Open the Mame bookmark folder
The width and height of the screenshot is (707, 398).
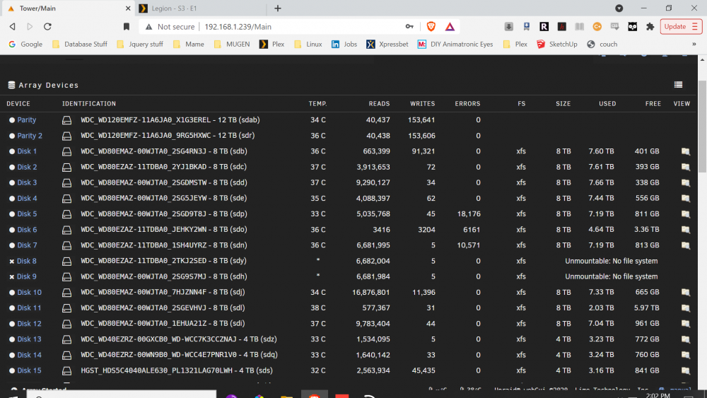pos(189,44)
